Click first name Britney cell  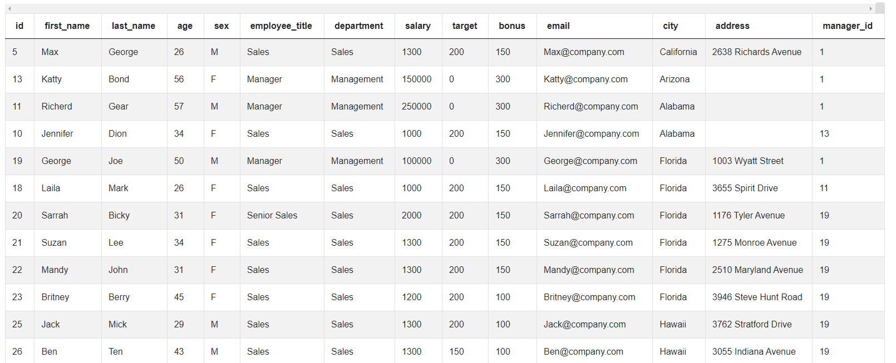[68, 297]
